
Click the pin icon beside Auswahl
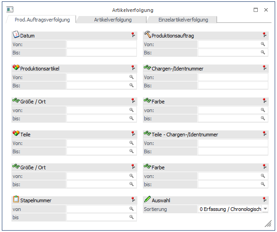click(265, 200)
